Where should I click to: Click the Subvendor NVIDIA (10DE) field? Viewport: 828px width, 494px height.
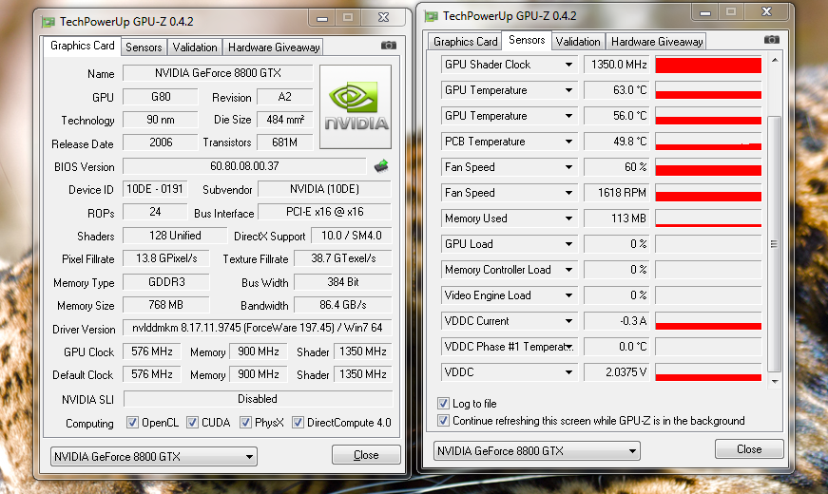pos(325,189)
